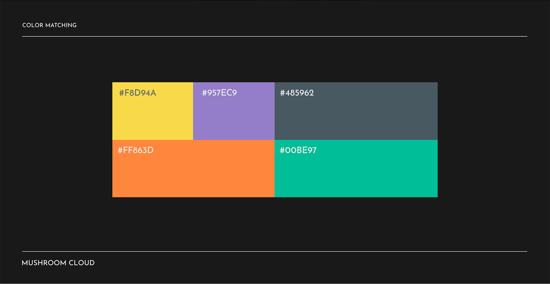Click the word MATCHING in the heading
550x284 pixels.
point(61,25)
